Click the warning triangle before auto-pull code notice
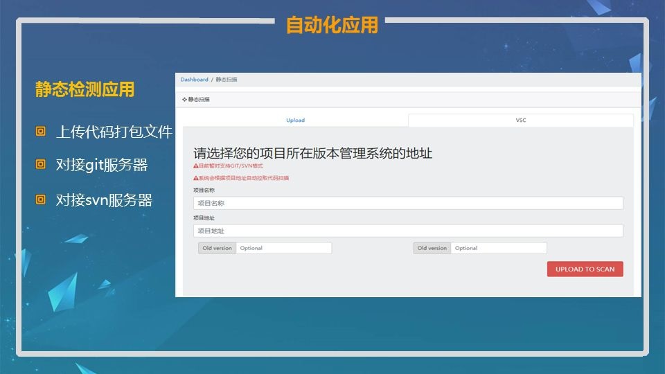Screen dimensions: 665x374 point(195,178)
